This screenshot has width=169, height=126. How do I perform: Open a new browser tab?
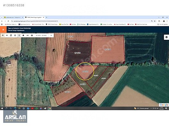coord(46,17)
